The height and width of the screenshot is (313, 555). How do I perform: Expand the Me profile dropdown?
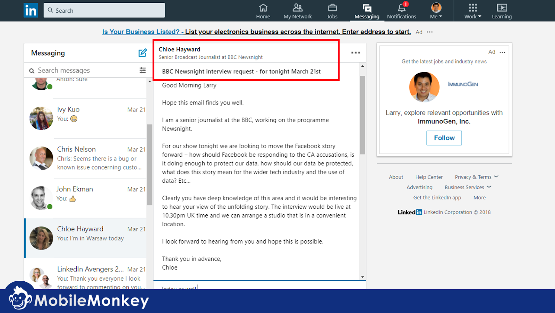point(436,11)
